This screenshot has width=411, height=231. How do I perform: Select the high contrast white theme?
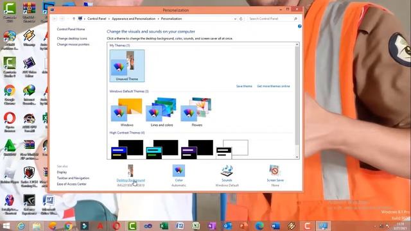[x=232, y=150]
